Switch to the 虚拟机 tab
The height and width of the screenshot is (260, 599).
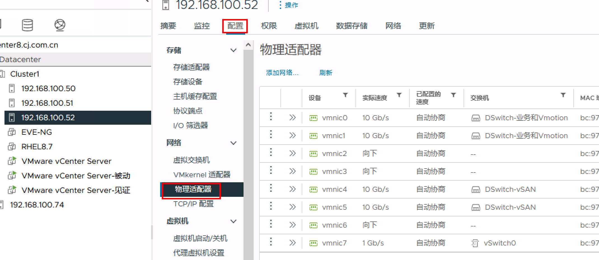pos(306,26)
